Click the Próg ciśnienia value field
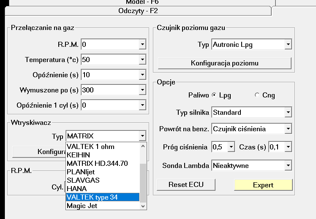The width and height of the screenshot is (316, 219). 219,147
